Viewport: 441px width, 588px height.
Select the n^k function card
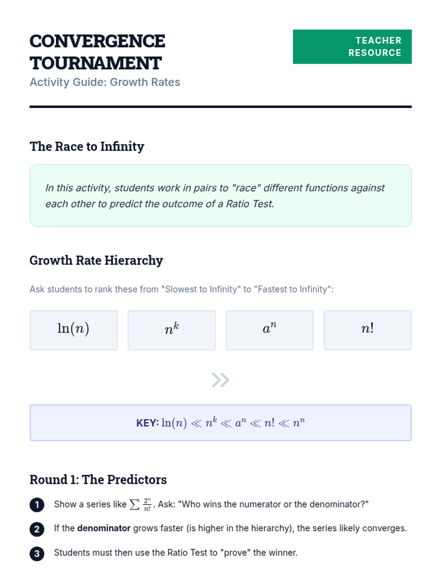point(172,330)
